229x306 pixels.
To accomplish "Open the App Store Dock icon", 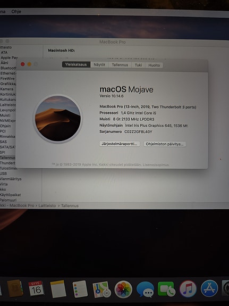I will pos(209,288).
